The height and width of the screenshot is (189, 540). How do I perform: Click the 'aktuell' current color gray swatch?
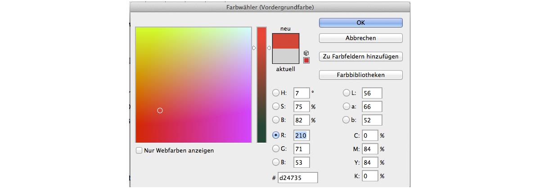pyautogui.click(x=285, y=56)
